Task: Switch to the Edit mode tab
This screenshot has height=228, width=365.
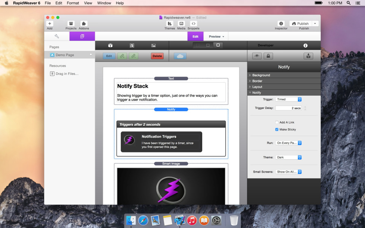Action: coord(195,36)
